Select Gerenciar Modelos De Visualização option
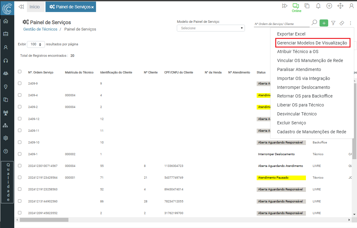Viewport: 357px width, 228px height. pos(312,43)
